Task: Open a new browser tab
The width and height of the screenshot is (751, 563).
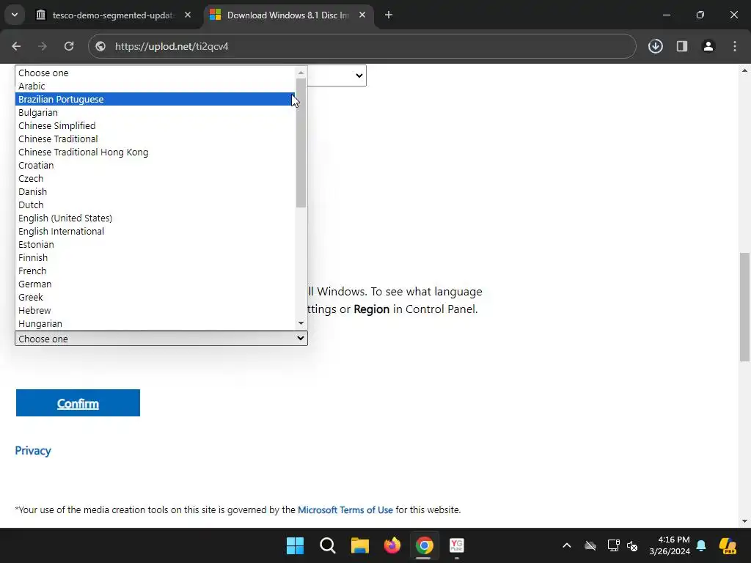Action: pos(389,15)
